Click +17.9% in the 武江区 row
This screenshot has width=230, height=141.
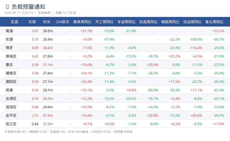pos(218,124)
